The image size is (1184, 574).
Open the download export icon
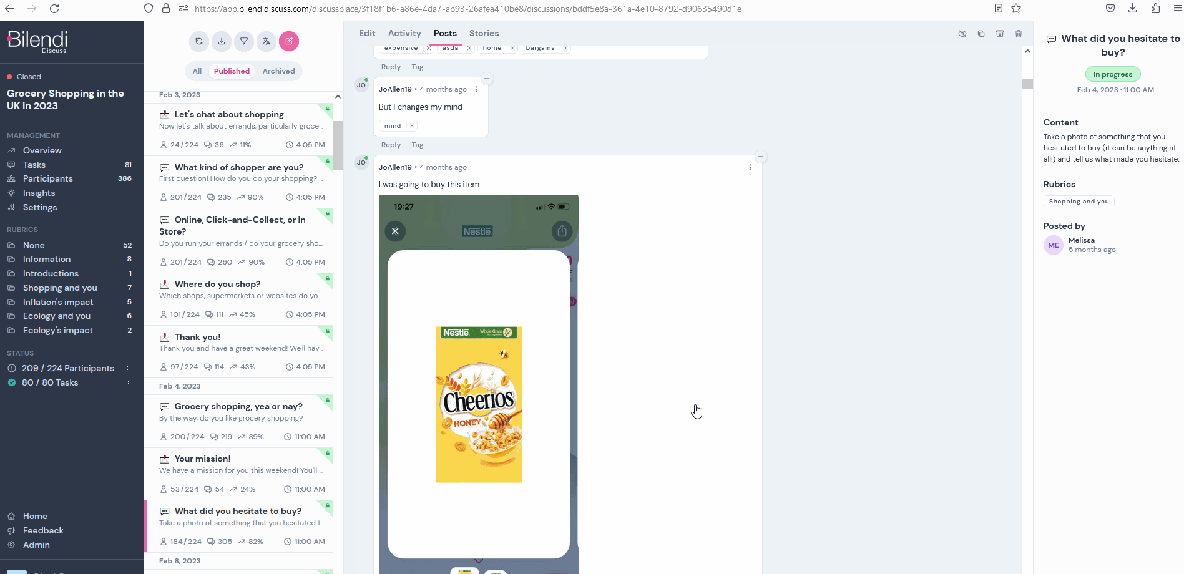coord(222,41)
